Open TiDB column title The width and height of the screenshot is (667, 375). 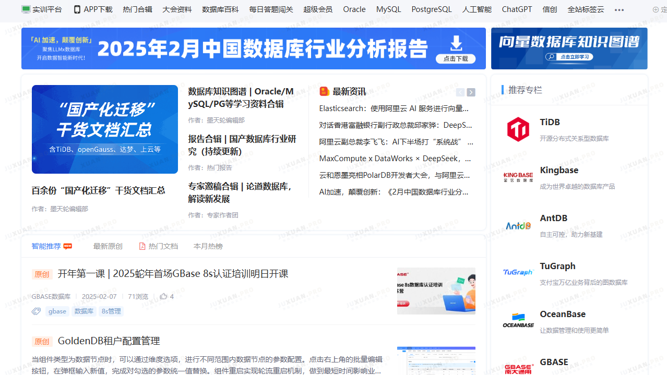click(550, 122)
